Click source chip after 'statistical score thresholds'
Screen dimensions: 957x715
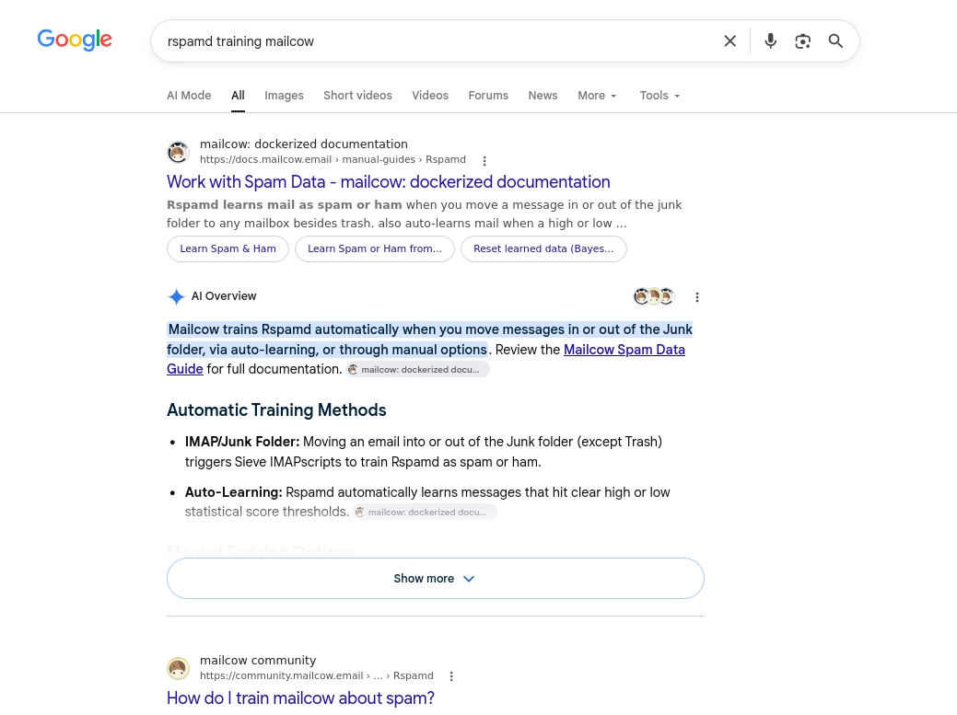pos(426,512)
